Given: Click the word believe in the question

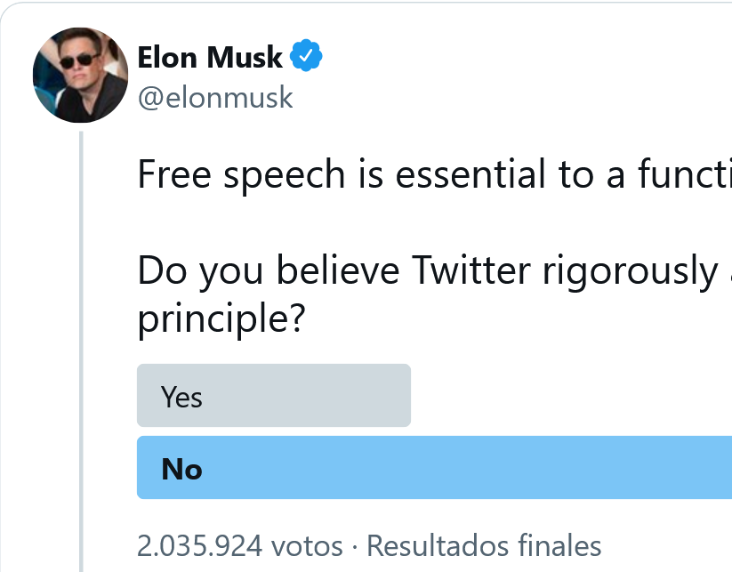Looking at the screenshot, I should coord(338,270).
